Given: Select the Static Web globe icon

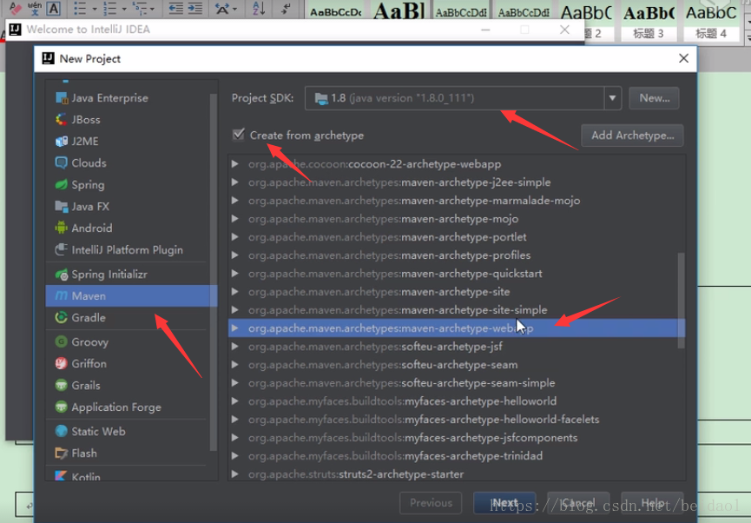Looking at the screenshot, I should (62, 432).
